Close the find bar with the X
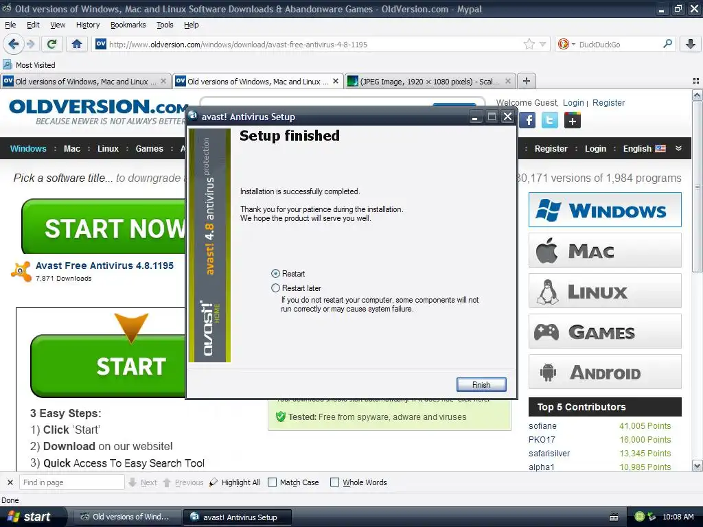The image size is (703, 527). 10,482
